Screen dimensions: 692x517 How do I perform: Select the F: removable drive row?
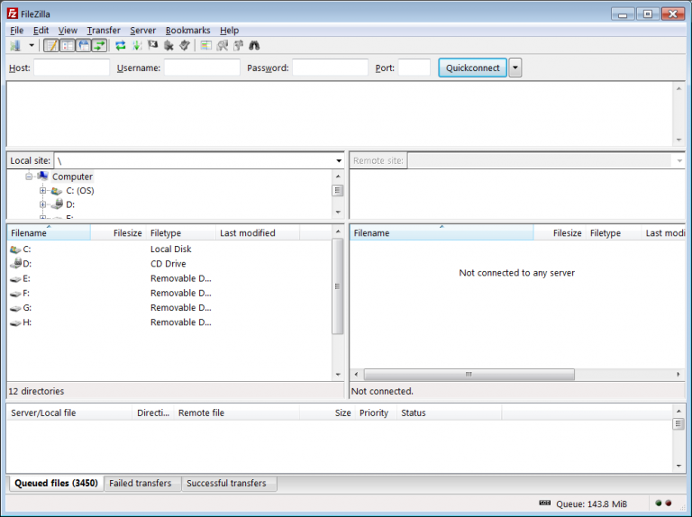pyautogui.click(x=169, y=293)
